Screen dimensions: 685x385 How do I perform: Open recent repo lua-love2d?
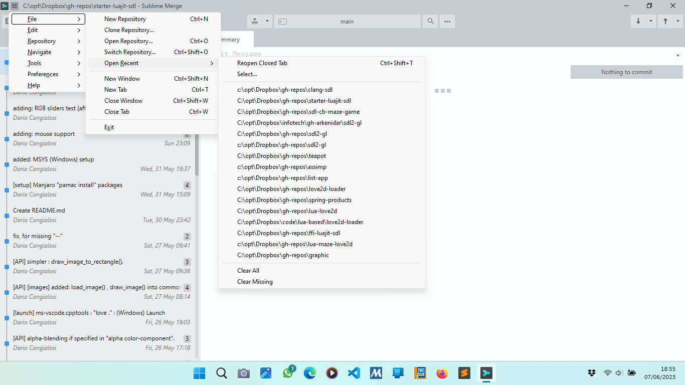click(x=322, y=211)
